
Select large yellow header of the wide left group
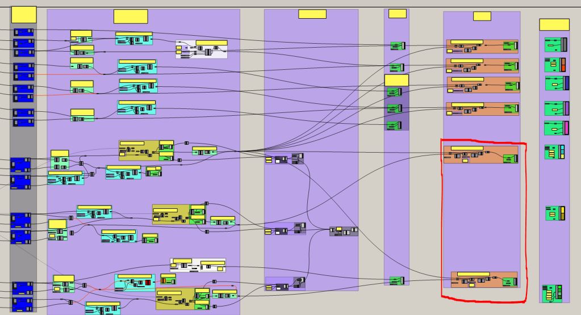[131, 16]
